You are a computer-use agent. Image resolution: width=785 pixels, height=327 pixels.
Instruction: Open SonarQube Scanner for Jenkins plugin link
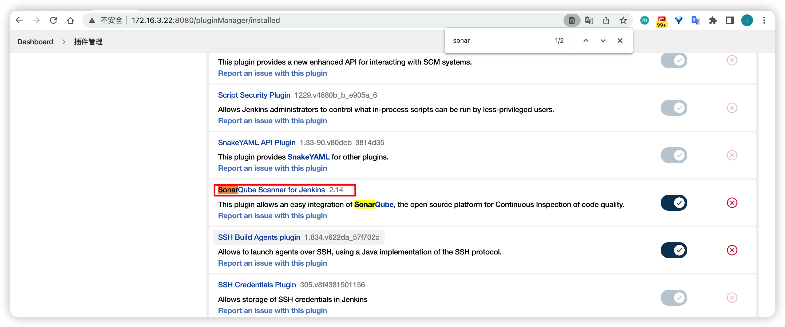click(x=271, y=190)
